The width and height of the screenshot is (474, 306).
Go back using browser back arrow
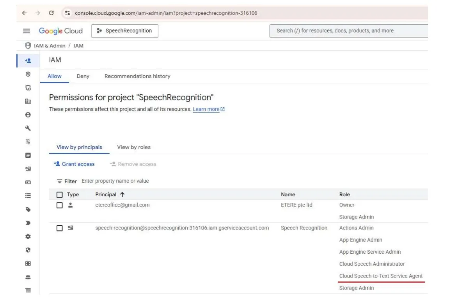pyautogui.click(x=25, y=13)
